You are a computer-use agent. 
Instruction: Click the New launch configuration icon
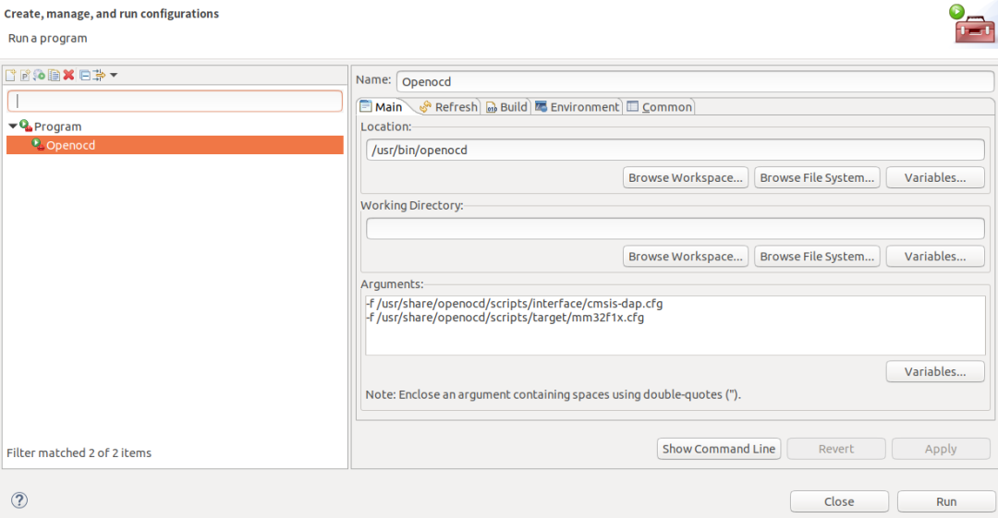pyautogui.click(x=11, y=75)
